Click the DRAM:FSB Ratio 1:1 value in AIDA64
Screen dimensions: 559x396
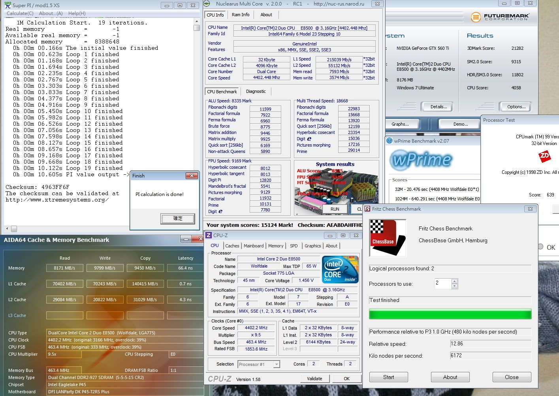pos(186,370)
